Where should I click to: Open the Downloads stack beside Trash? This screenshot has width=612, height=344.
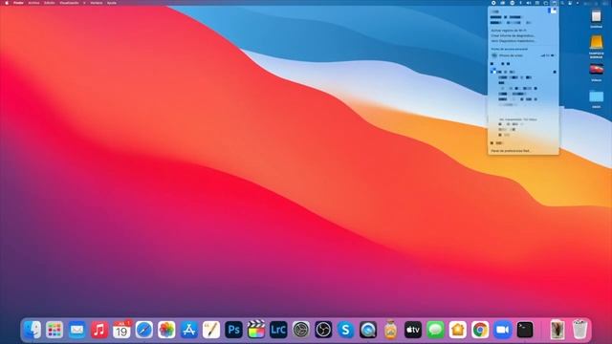(x=557, y=330)
